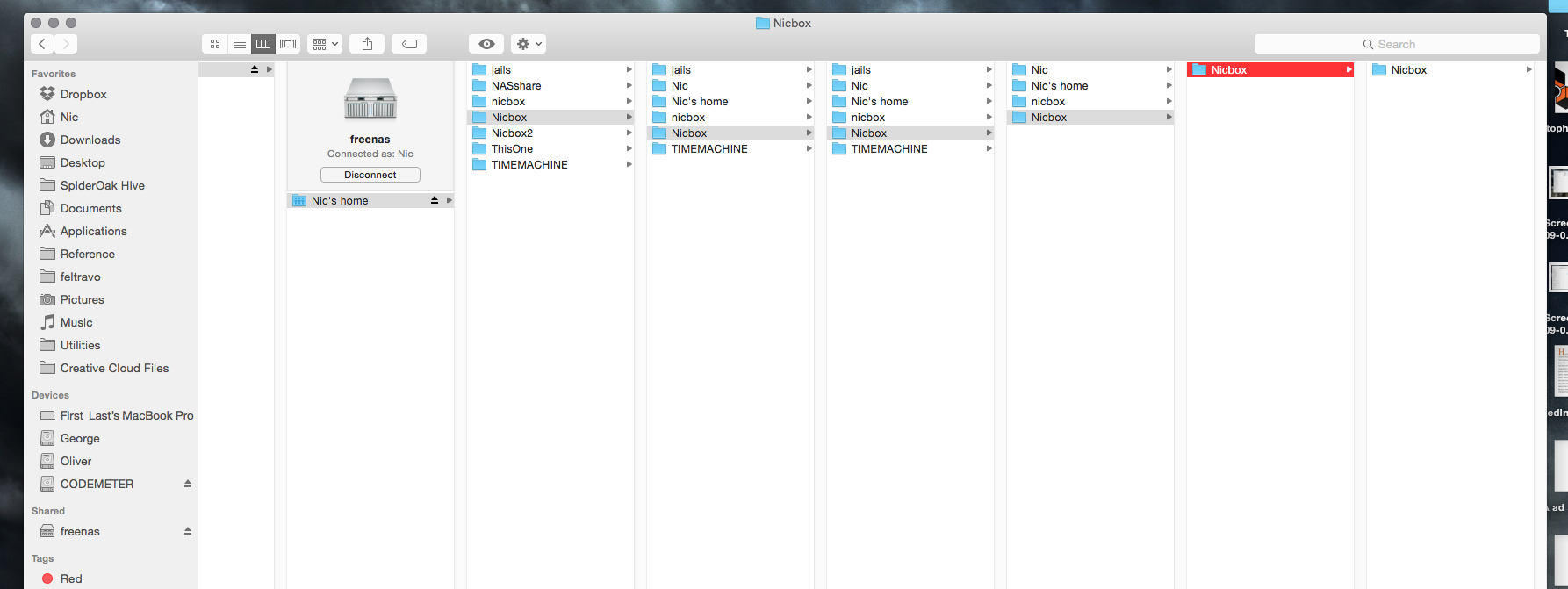
Task: Expand arrow of last column Nicbox
Action: pyautogui.click(x=1528, y=69)
